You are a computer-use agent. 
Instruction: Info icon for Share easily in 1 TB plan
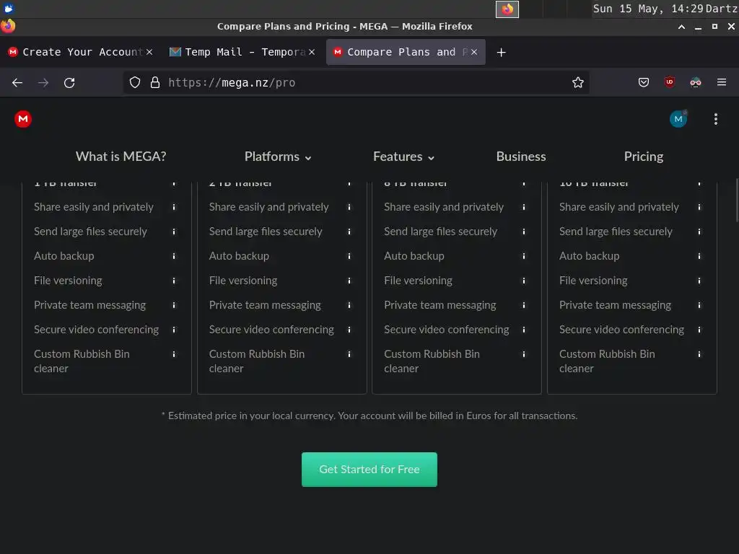[x=174, y=207]
